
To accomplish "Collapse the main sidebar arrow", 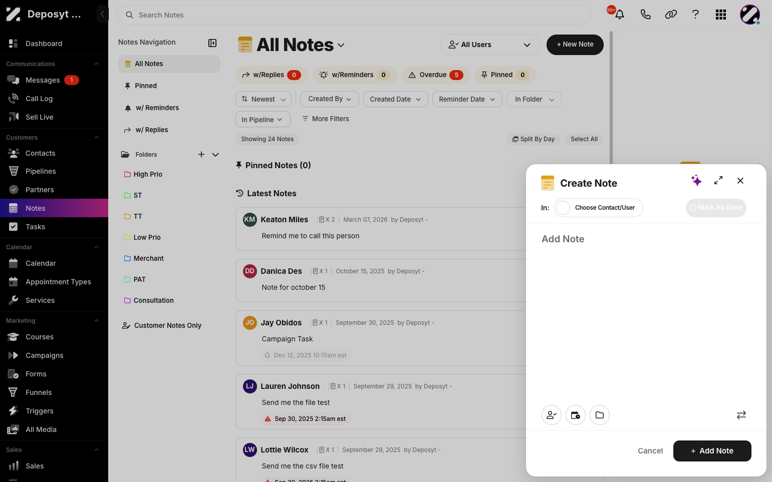I will 102,14.
